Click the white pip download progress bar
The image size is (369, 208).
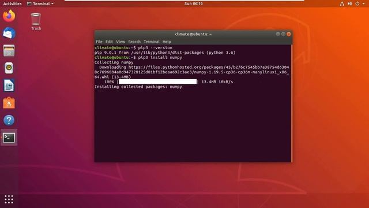pos(157,82)
